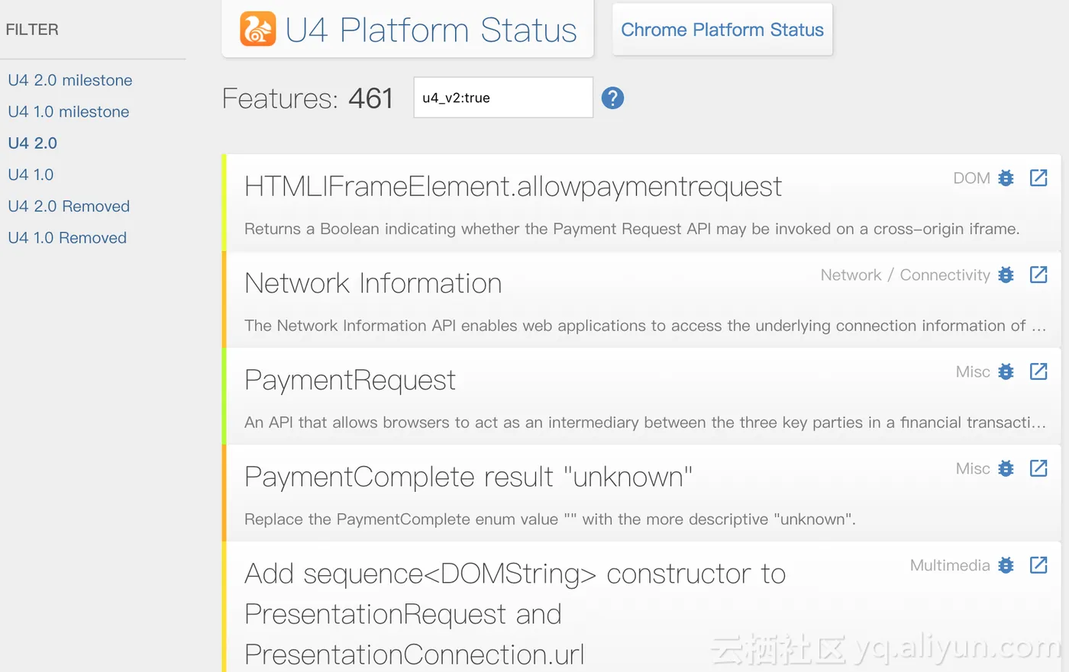Click description "Replace the PaymentComplete enum value"
The width and height of the screenshot is (1069, 672).
tap(550, 519)
